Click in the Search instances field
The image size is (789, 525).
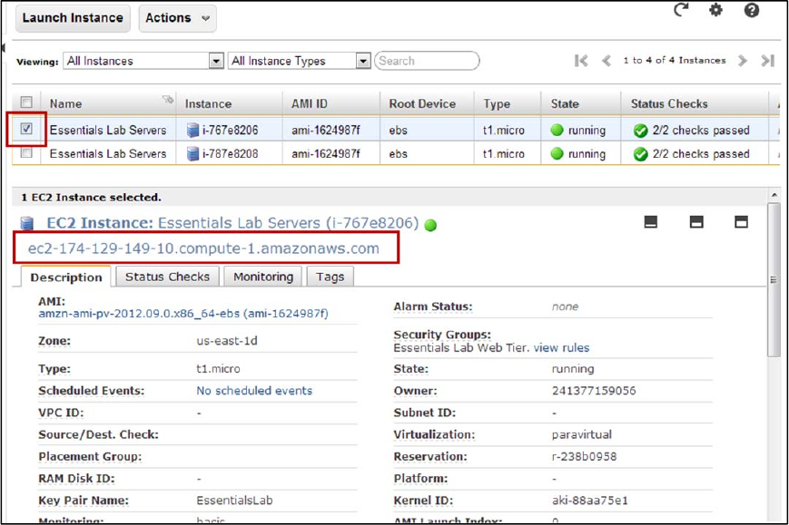click(x=427, y=61)
